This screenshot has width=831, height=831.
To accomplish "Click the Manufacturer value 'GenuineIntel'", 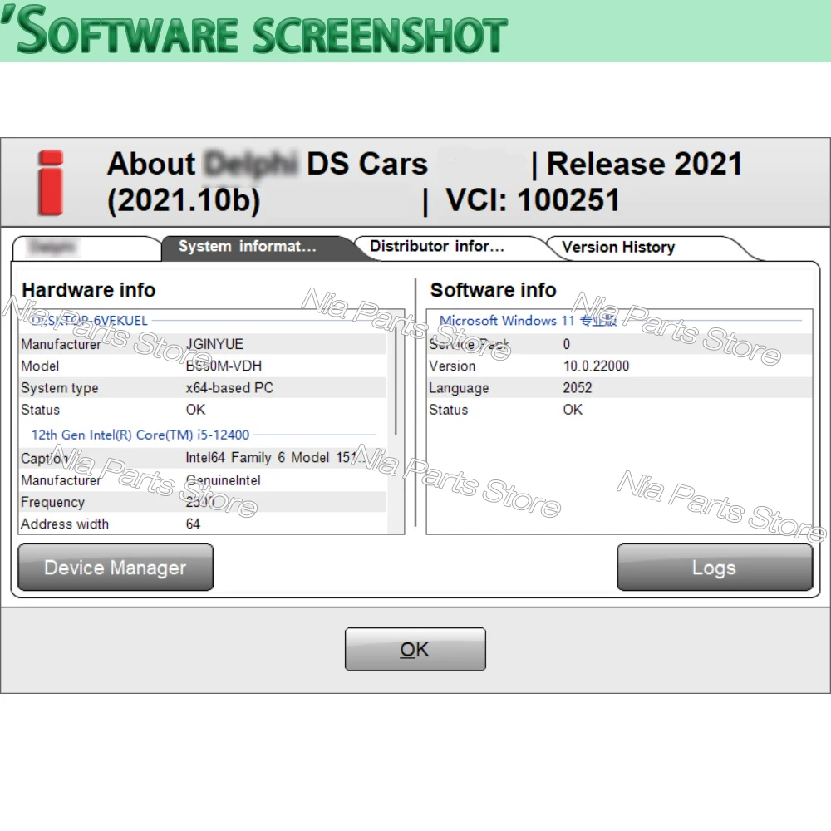I will (223, 480).
